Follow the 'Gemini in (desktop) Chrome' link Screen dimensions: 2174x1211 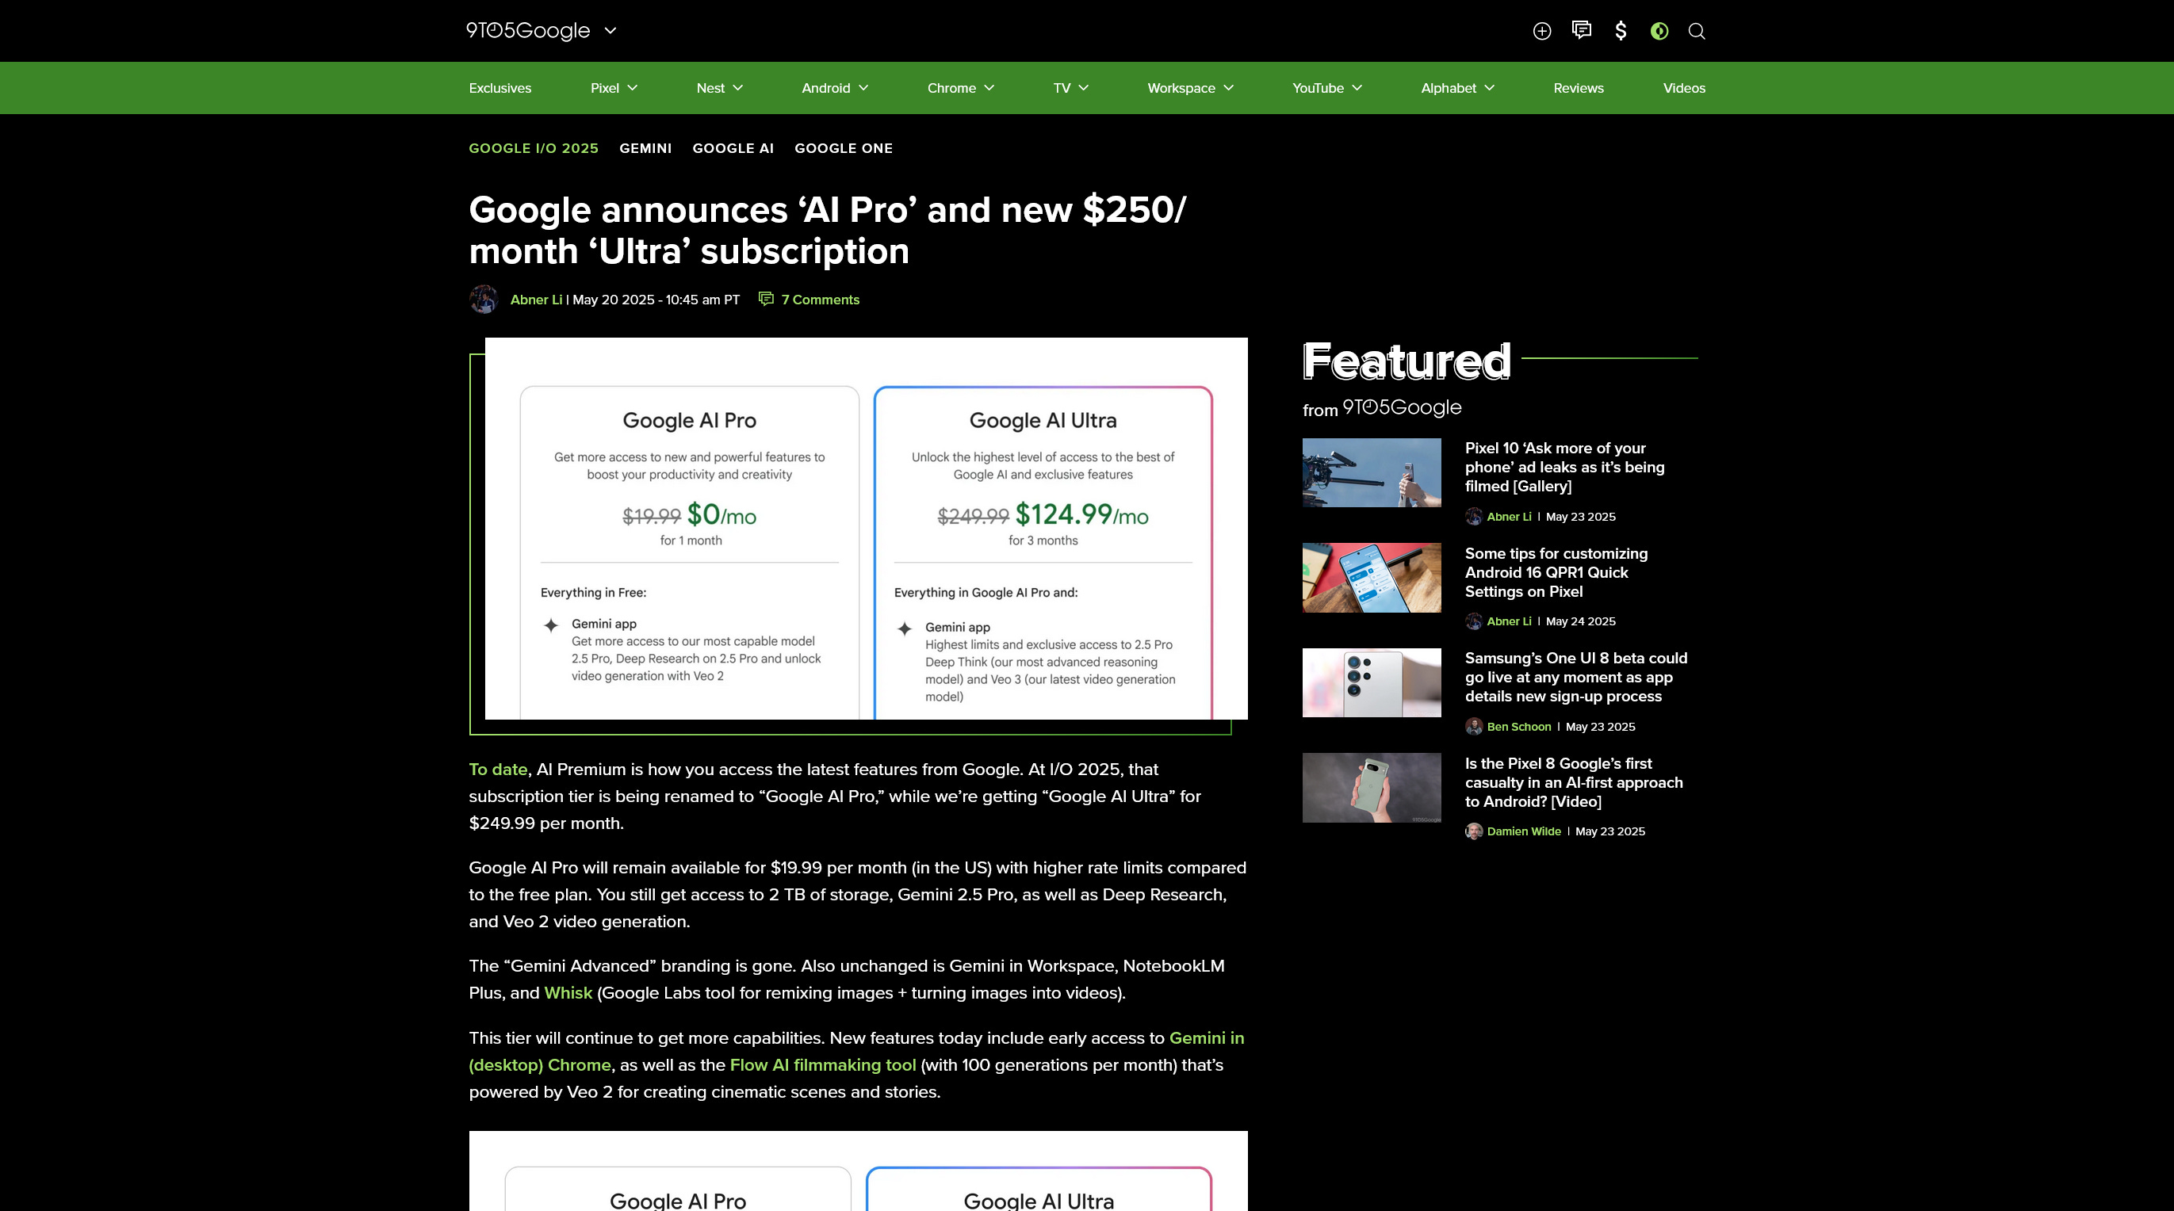pyautogui.click(x=856, y=1052)
